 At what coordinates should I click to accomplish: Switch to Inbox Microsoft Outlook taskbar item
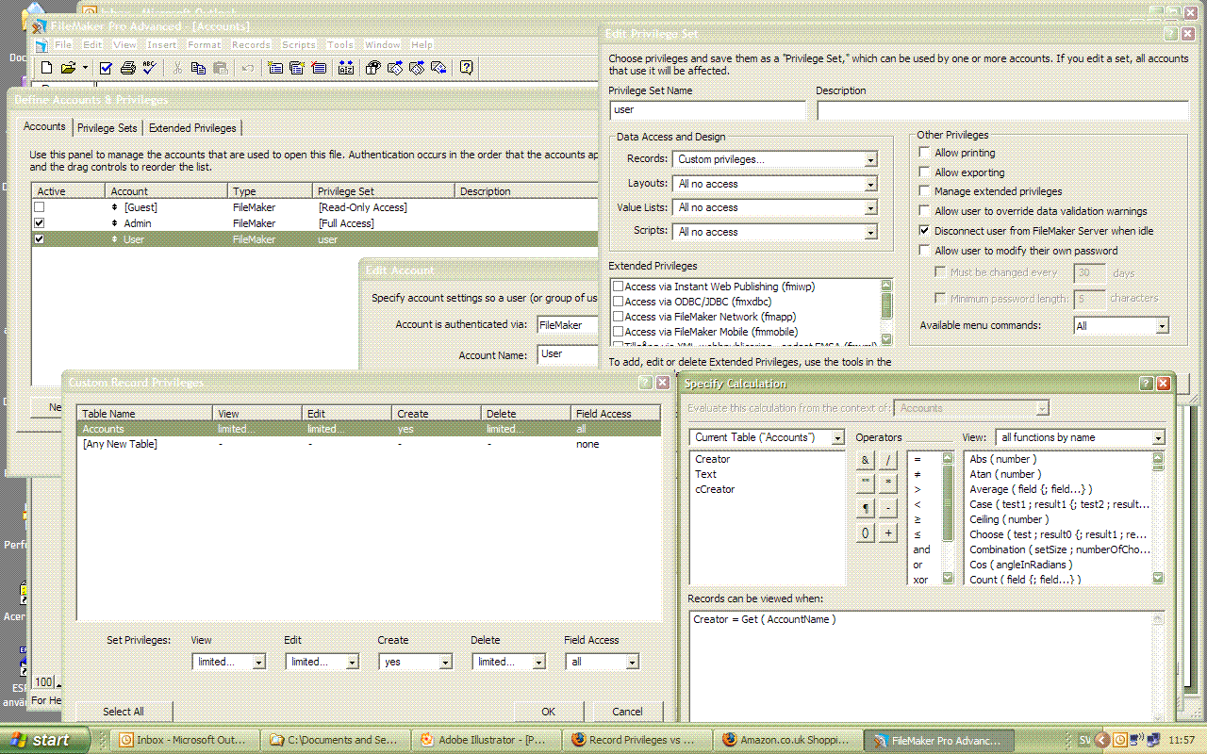(x=186, y=740)
